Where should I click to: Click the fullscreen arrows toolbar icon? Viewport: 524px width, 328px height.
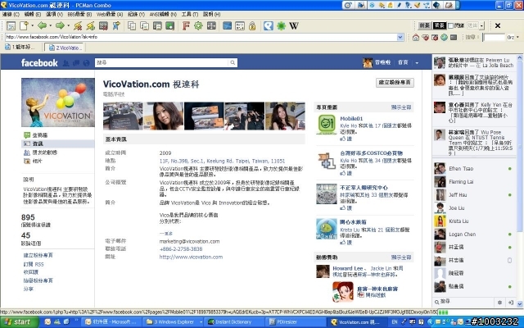tap(211, 25)
